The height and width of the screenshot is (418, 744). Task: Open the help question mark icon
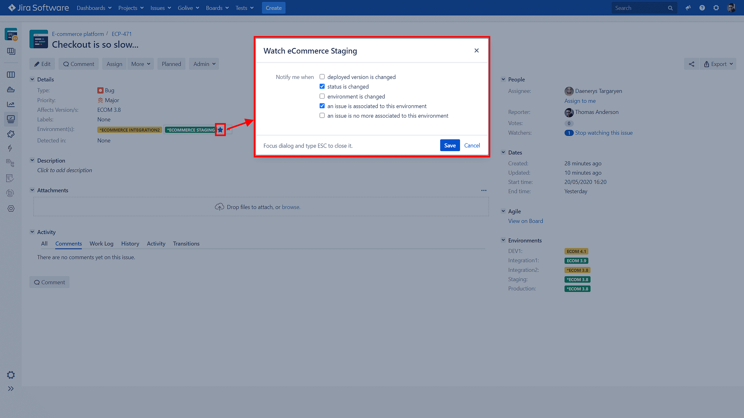click(702, 8)
